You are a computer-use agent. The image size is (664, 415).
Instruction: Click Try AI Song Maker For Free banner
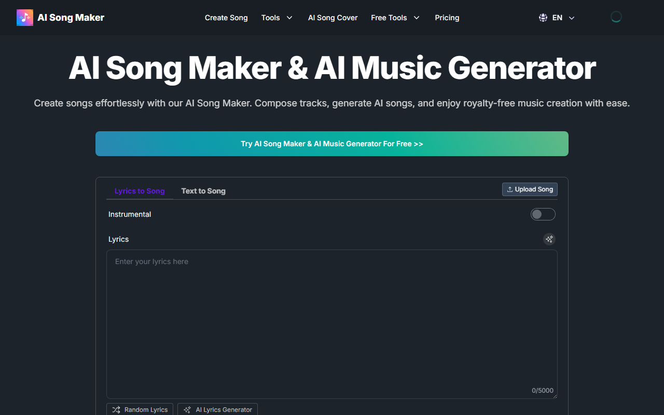(x=332, y=144)
